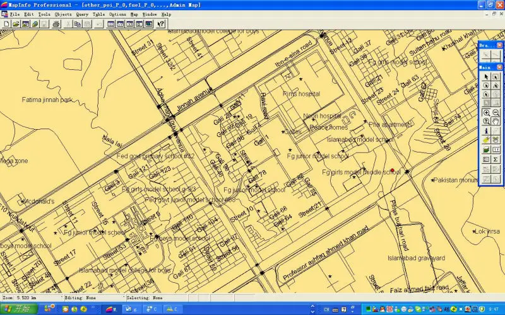Click the Windows Start button
This screenshot has height=315, width=505.
[18, 309]
